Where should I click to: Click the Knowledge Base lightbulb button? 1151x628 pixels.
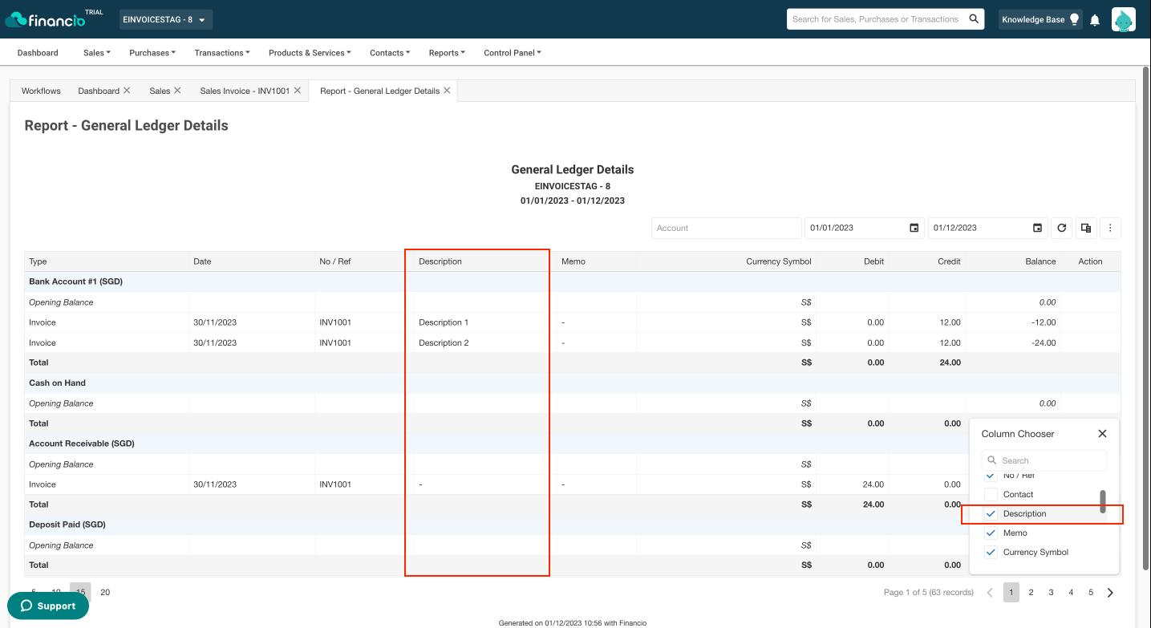tap(1040, 19)
